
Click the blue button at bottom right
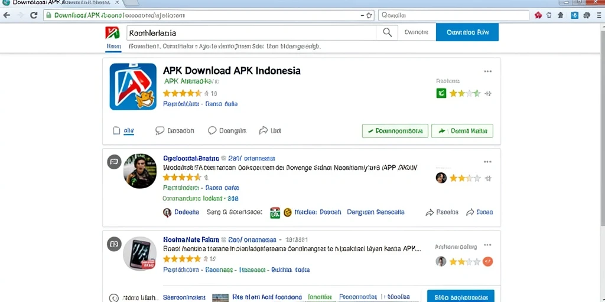tap(461, 296)
